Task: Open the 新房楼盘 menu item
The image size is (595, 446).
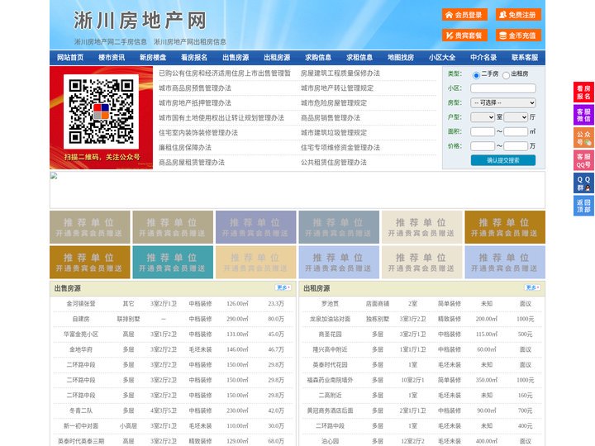Action: point(153,58)
